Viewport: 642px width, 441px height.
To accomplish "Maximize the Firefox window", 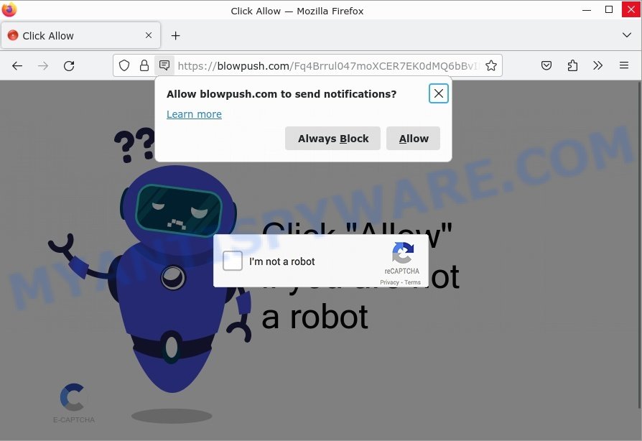I will pos(609,10).
